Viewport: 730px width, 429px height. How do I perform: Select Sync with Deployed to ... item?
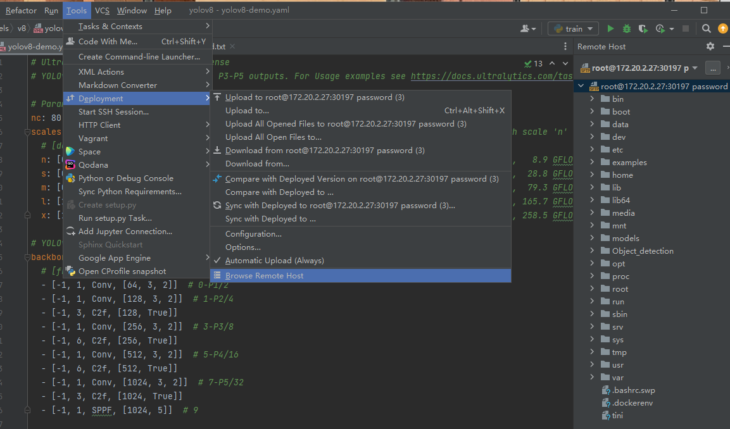[x=360, y=219]
